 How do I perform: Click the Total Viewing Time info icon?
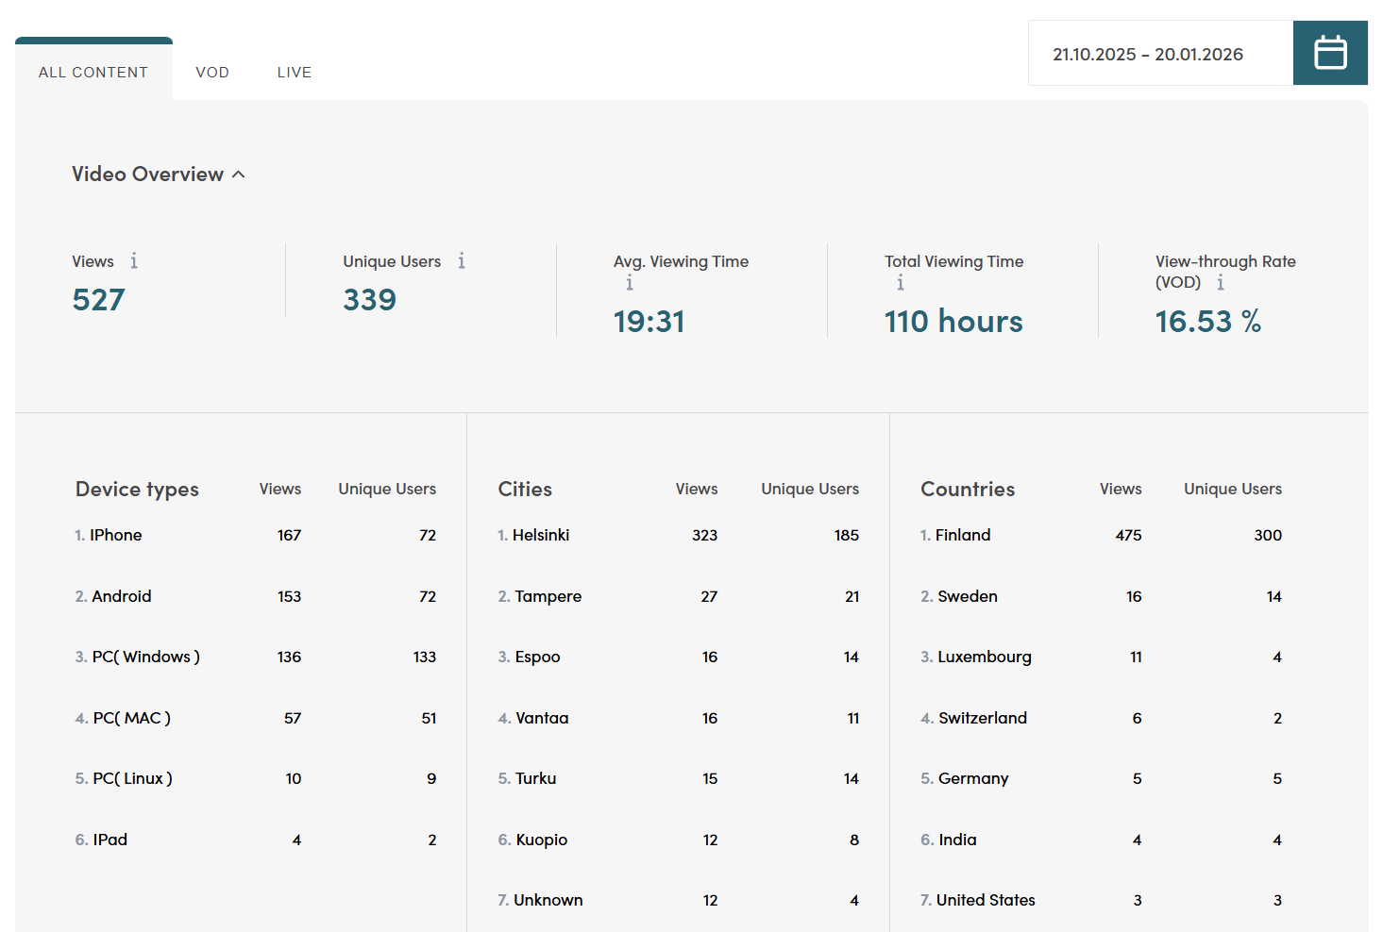click(x=900, y=282)
